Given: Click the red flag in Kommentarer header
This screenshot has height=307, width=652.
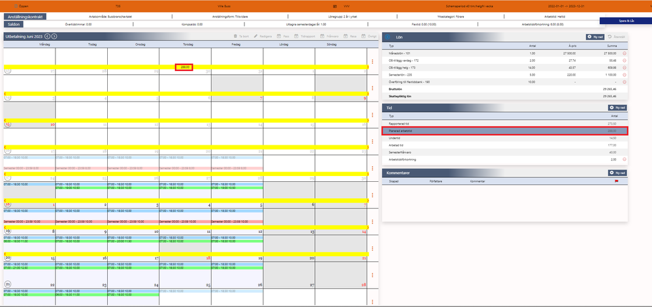Looking at the screenshot, I should [x=616, y=181].
